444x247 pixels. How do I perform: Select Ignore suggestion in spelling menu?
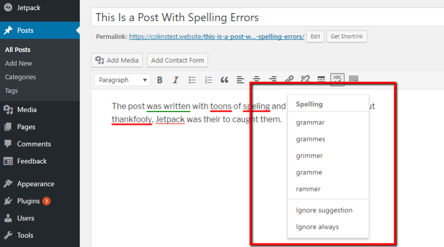point(328,210)
